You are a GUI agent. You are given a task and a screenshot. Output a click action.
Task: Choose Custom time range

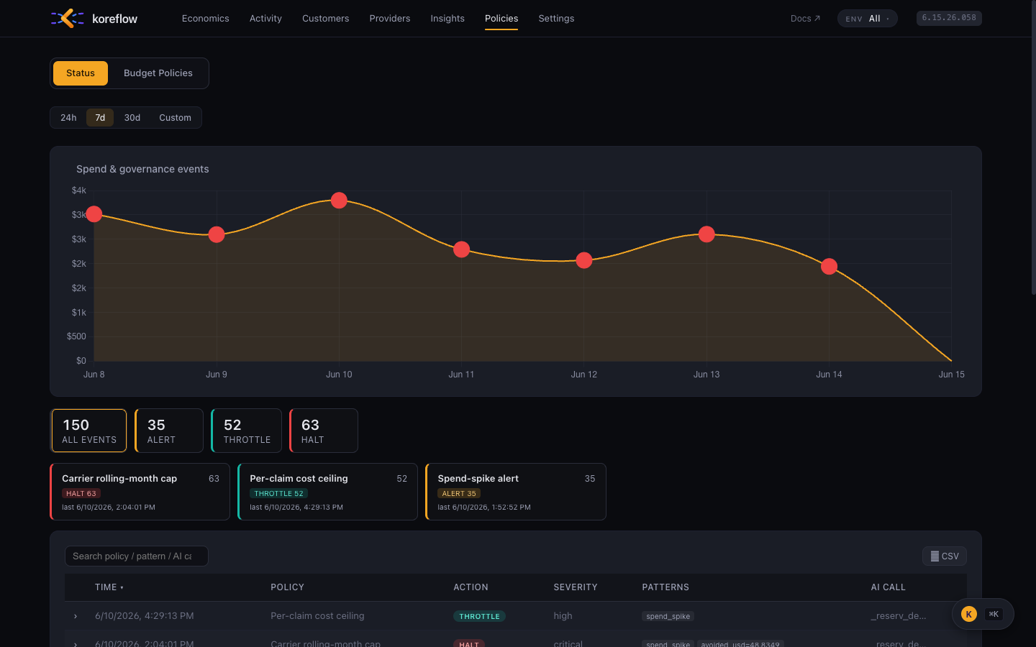pyautogui.click(x=175, y=118)
